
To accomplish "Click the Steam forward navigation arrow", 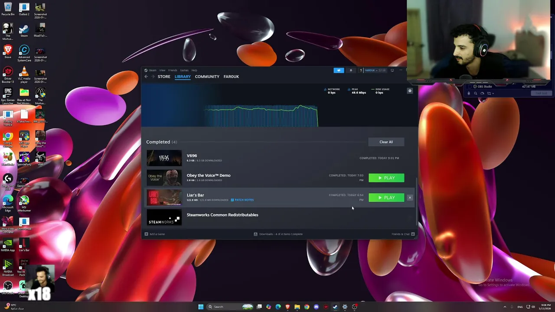I will [x=153, y=77].
